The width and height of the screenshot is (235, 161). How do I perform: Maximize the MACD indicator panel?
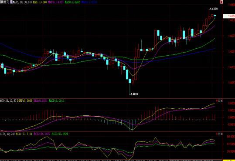click(219, 101)
